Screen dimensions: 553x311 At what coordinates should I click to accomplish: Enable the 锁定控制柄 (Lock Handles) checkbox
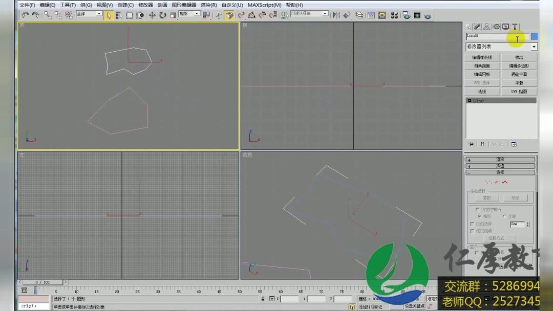pos(477,210)
